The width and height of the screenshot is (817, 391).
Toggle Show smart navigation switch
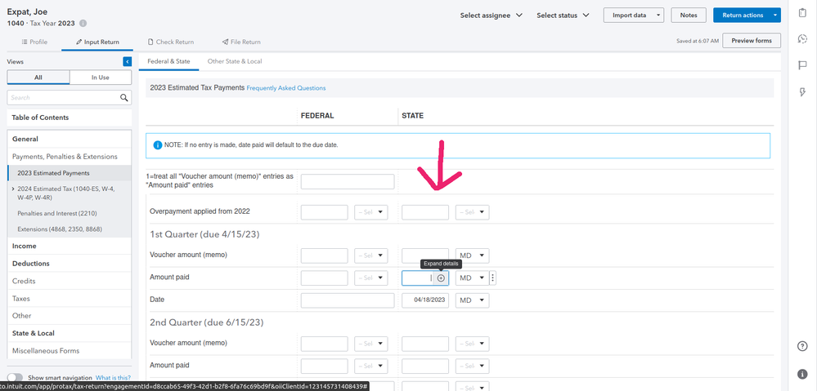[x=15, y=378]
